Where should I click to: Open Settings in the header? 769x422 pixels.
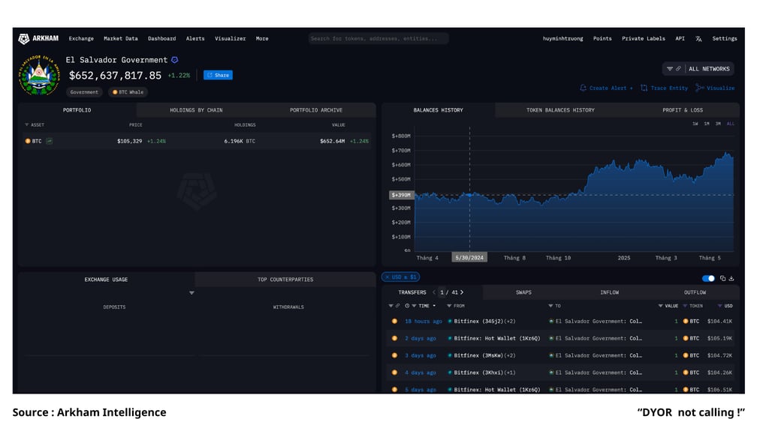tap(725, 39)
